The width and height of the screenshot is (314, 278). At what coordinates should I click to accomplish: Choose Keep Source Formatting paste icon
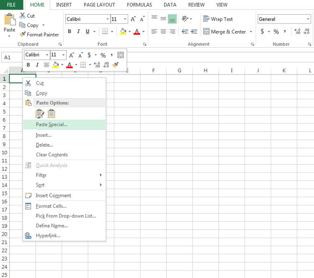click(40, 113)
